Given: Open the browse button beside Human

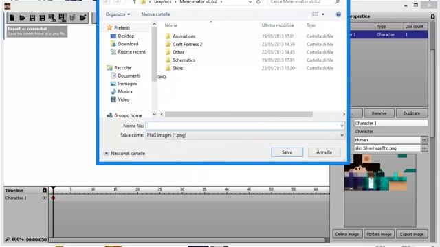Looking at the screenshot, I should point(424,139).
